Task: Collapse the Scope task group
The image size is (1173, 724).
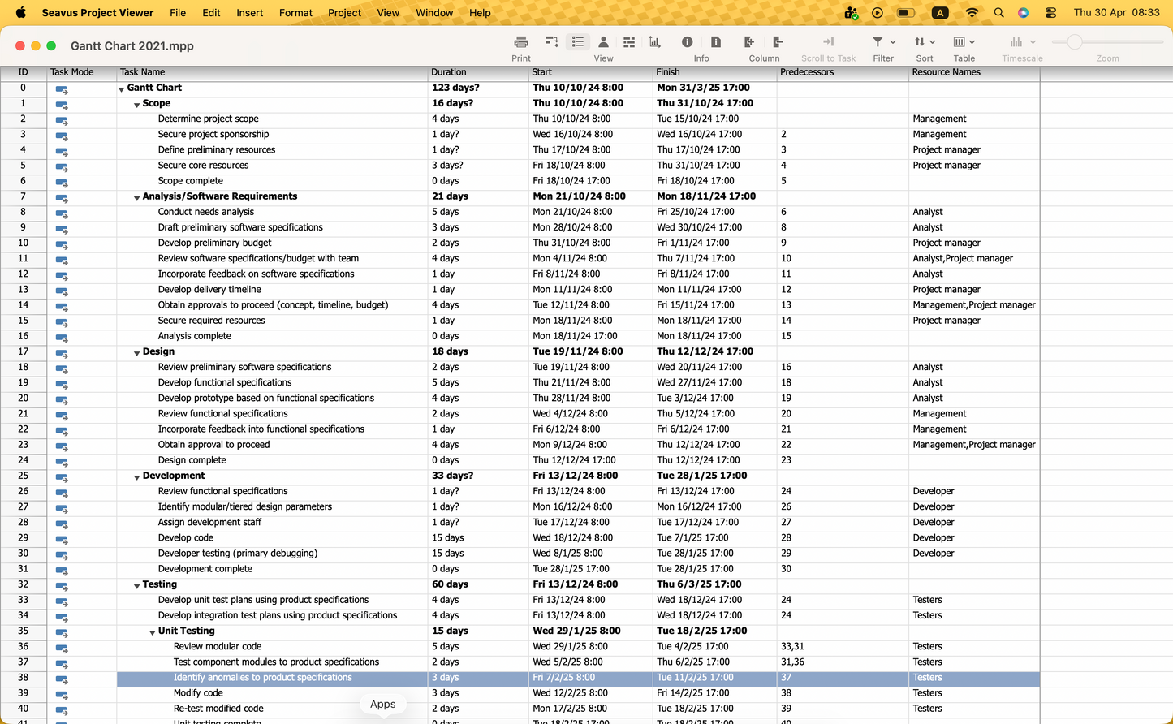Action: pos(136,105)
